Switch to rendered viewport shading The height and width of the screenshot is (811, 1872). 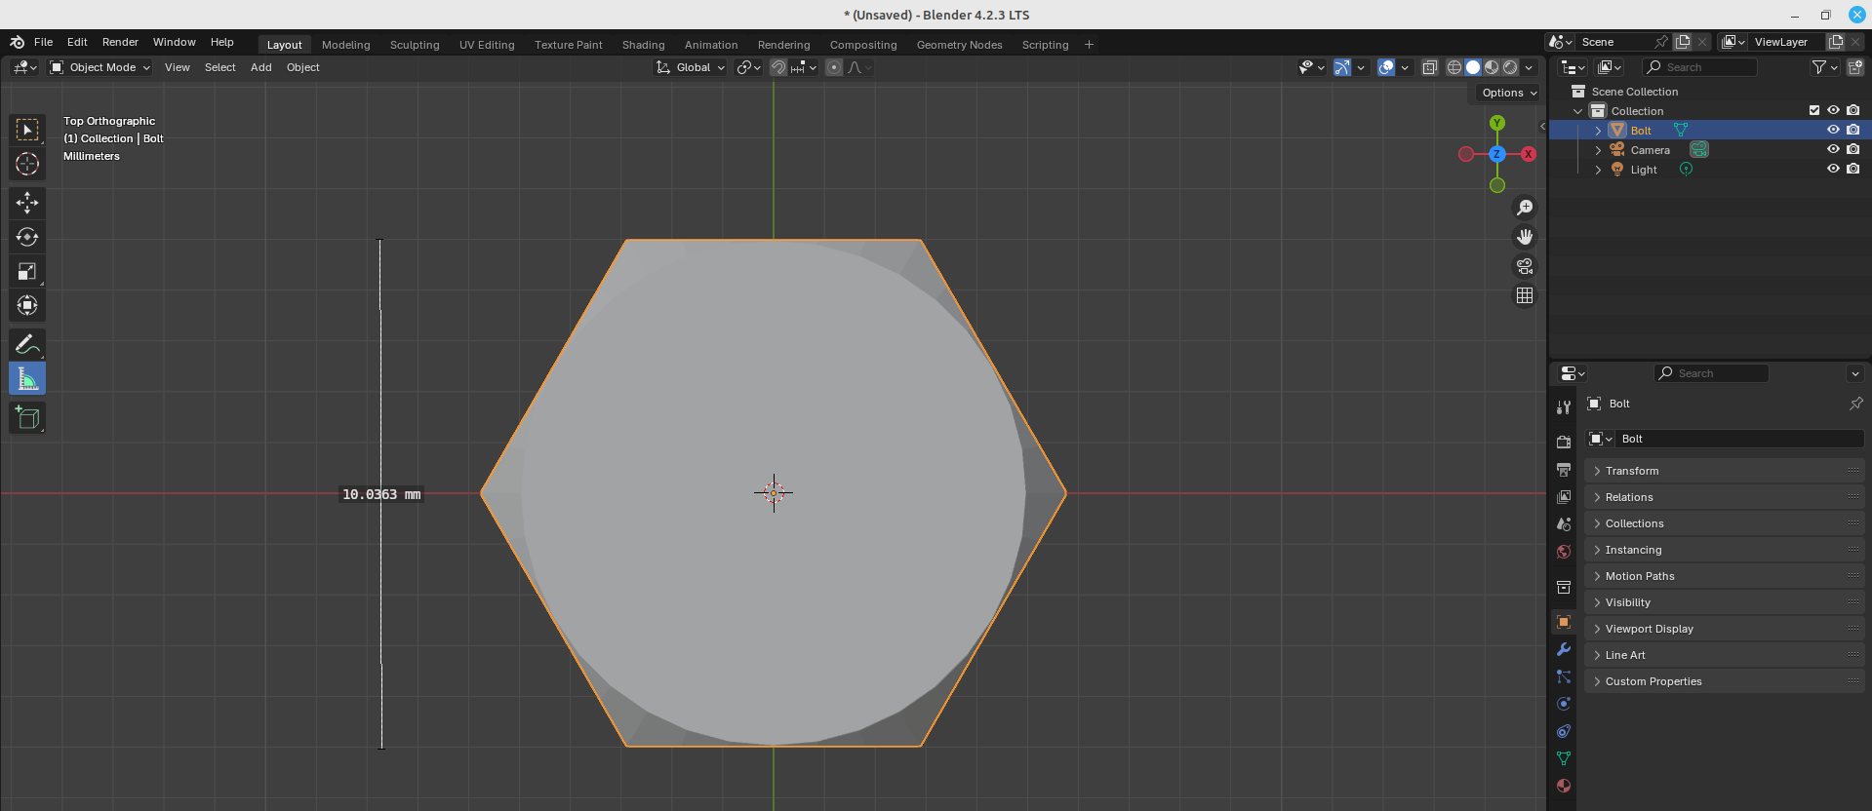coord(1510,67)
